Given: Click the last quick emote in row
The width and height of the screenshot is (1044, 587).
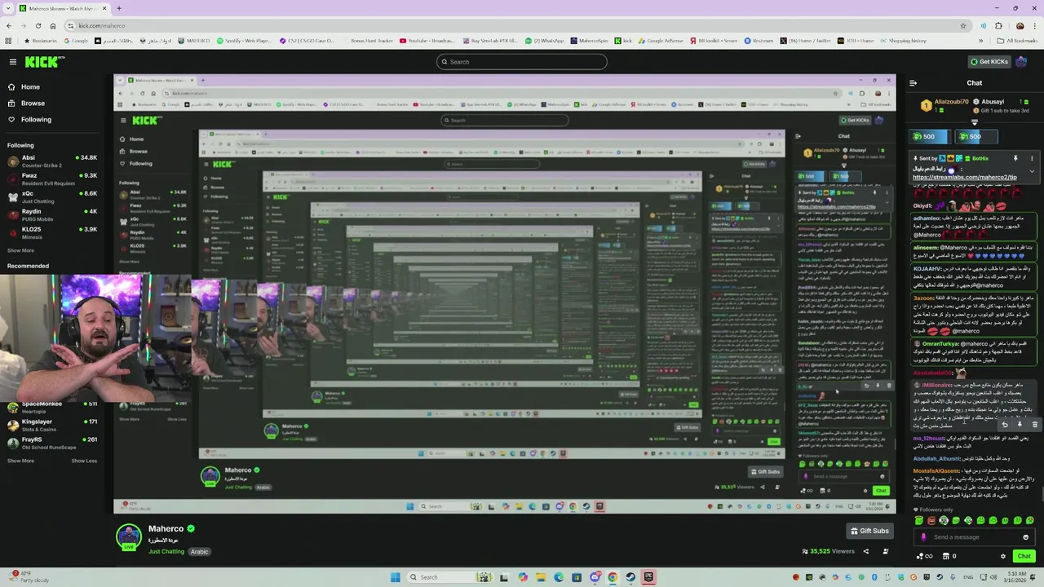Looking at the screenshot, I should tap(1029, 520).
